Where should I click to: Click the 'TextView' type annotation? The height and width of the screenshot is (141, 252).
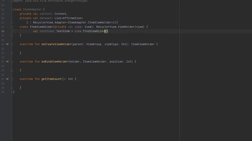click(x=63, y=31)
